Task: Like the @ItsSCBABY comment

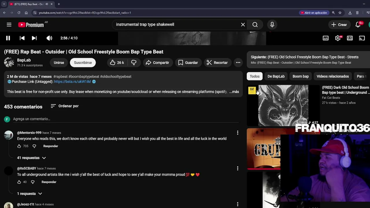Action: tap(19, 182)
